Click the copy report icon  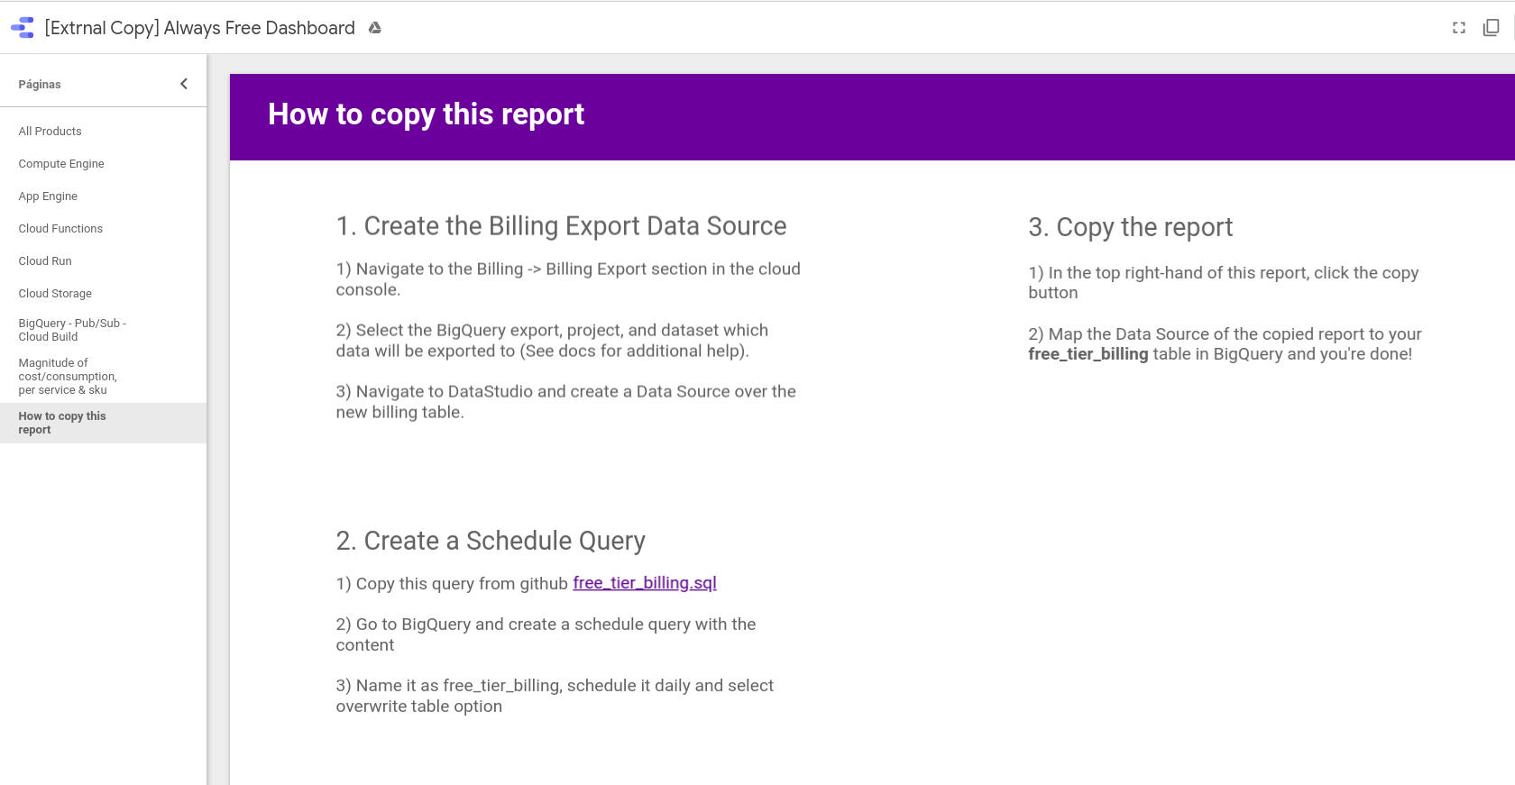(1492, 28)
